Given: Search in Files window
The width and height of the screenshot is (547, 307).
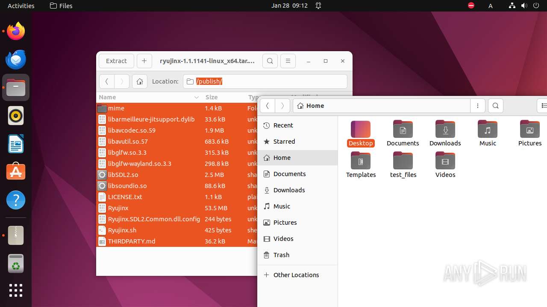Looking at the screenshot, I should (495, 106).
